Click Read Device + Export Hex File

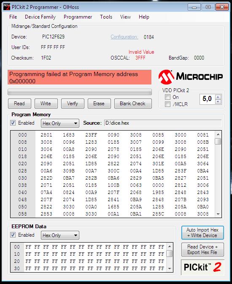202,250
